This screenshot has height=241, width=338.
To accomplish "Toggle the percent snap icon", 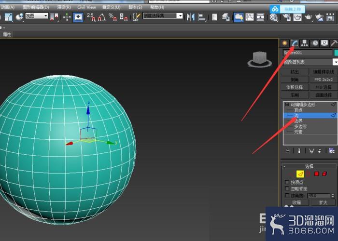I will pos(113,17).
